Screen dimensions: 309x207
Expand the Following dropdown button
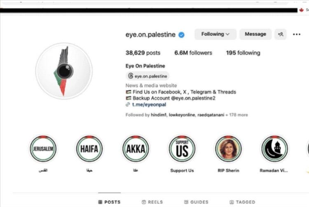coord(215,34)
